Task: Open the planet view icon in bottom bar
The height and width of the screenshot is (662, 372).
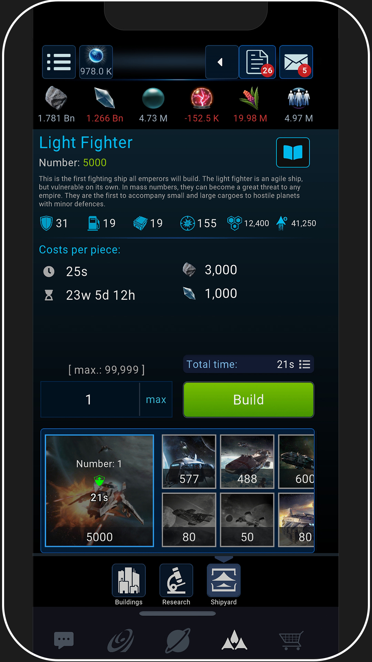Action: [x=178, y=641]
